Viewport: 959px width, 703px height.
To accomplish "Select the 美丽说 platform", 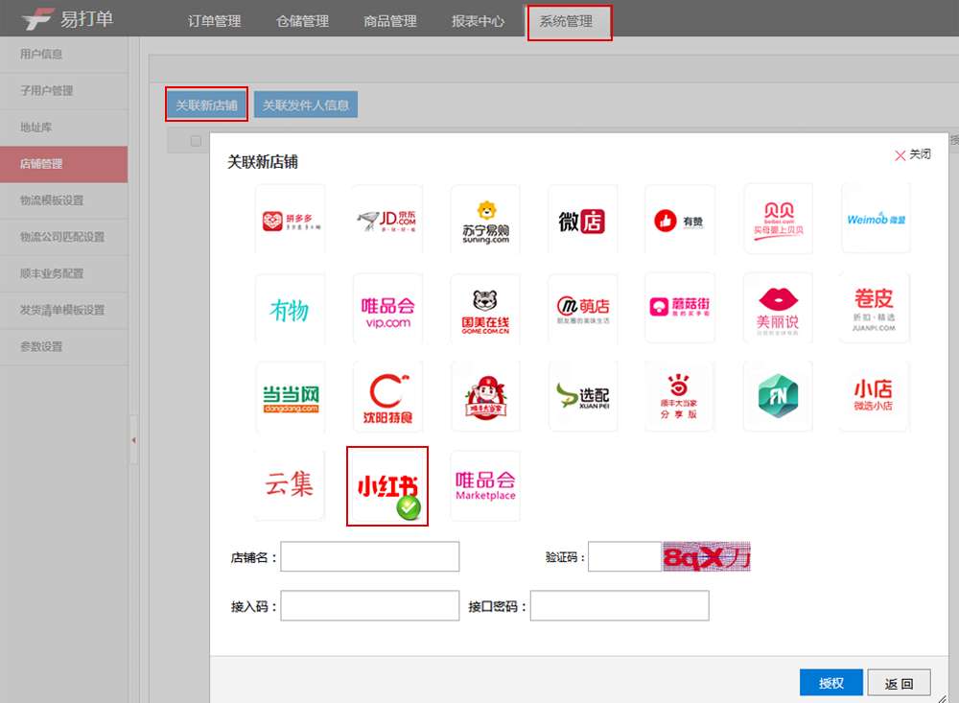I will click(778, 308).
